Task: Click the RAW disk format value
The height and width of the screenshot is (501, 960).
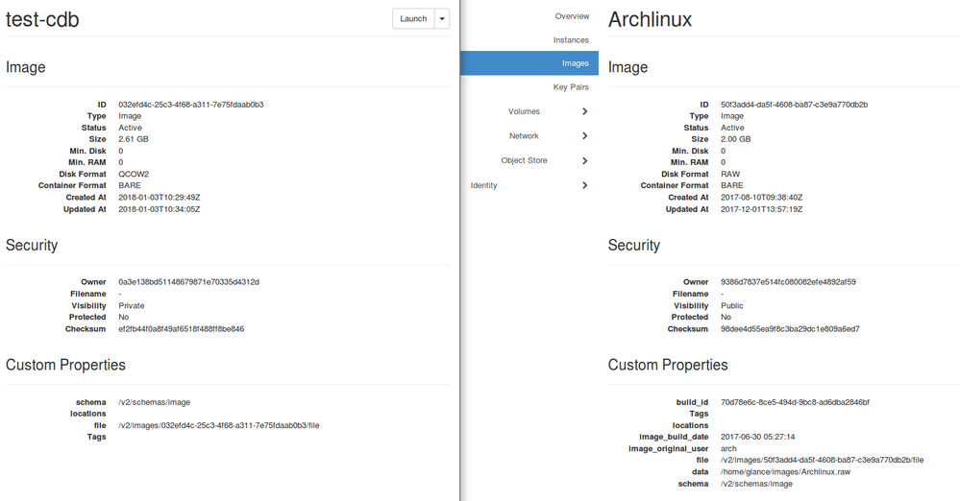Action: (730, 175)
